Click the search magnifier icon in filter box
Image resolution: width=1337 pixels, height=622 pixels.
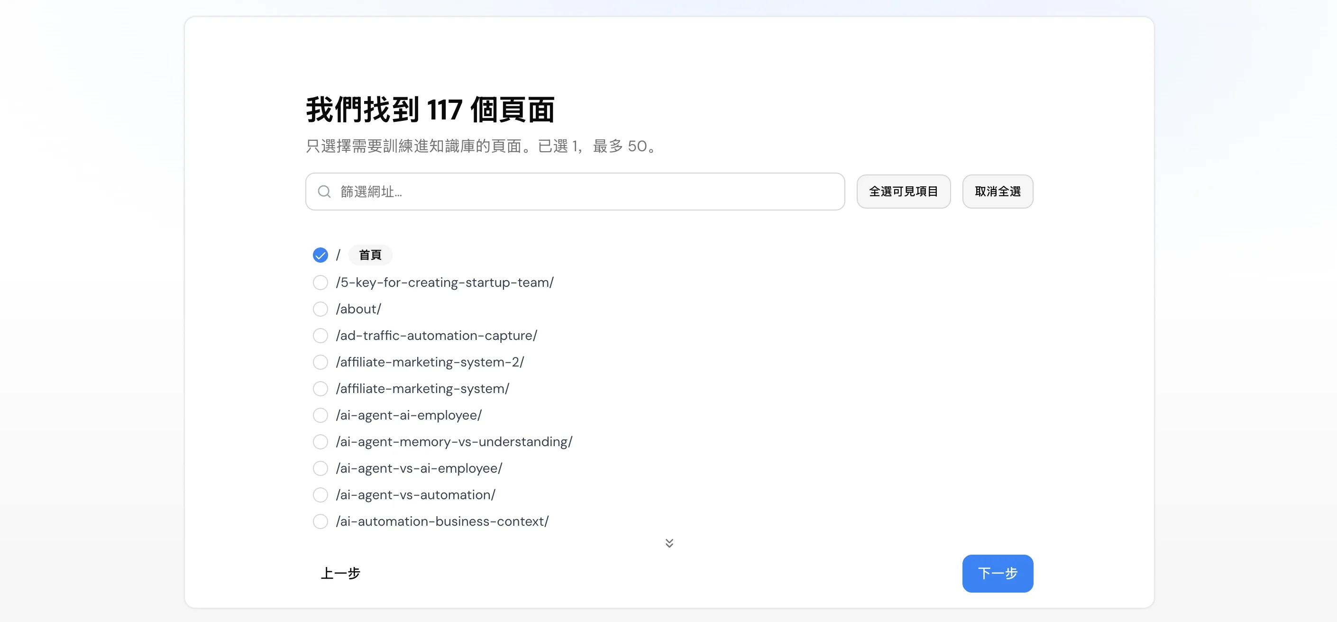coord(324,192)
